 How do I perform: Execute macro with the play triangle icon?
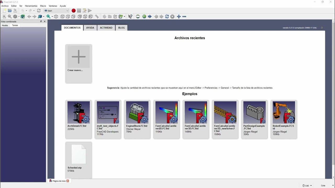pyautogui.click(x=90, y=11)
